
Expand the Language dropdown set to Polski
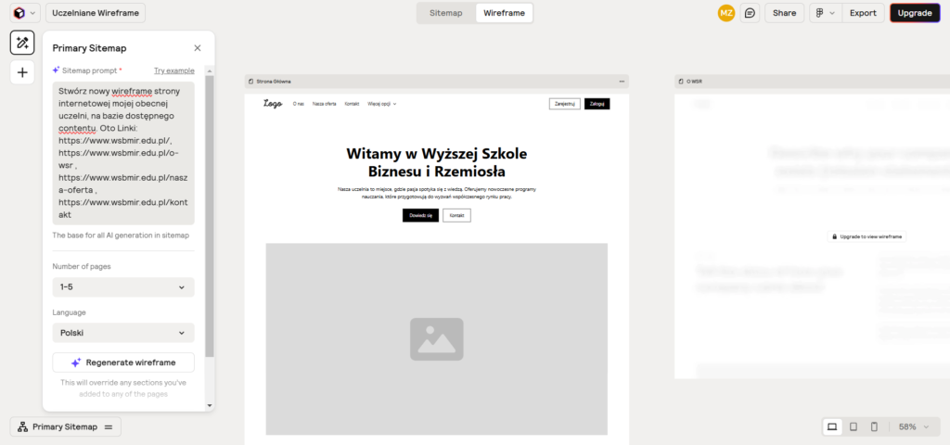pos(123,333)
